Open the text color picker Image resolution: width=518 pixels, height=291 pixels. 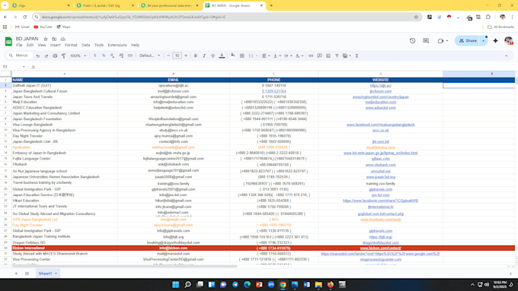(222, 55)
